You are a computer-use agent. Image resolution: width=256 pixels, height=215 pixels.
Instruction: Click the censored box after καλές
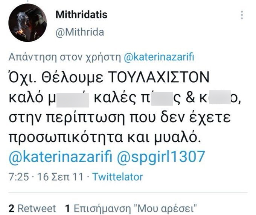(162, 98)
